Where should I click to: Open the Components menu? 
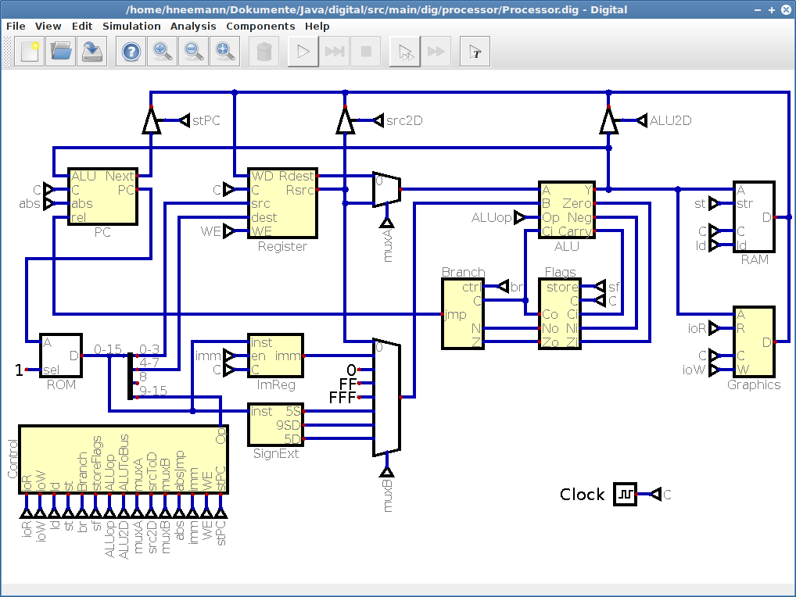[260, 26]
